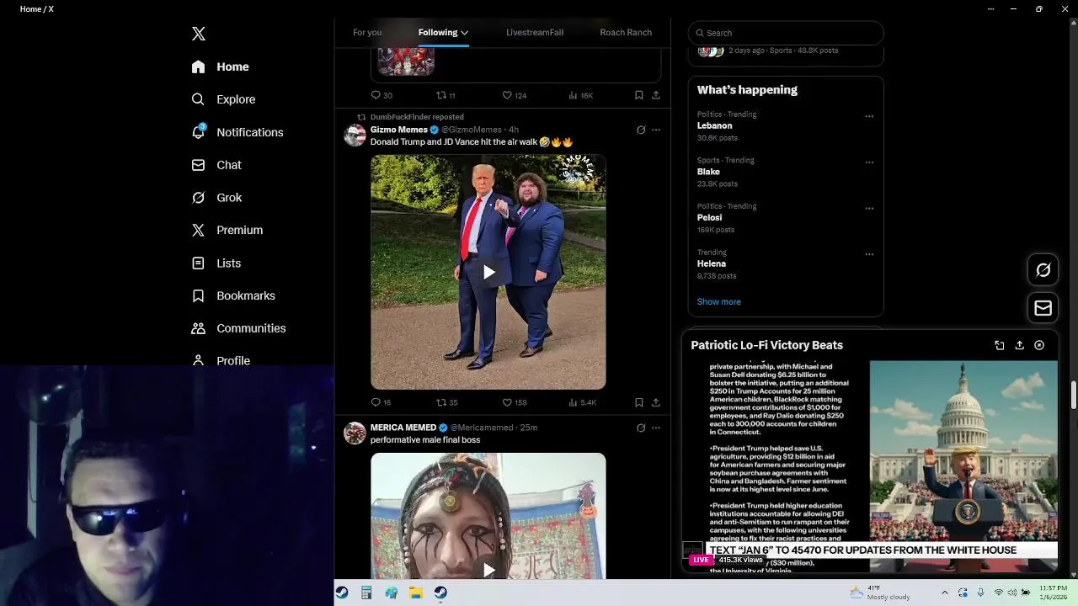Open Grok actions on the MERICA MEMED post
This screenshot has width=1078, height=606.
(x=641, y=428)
